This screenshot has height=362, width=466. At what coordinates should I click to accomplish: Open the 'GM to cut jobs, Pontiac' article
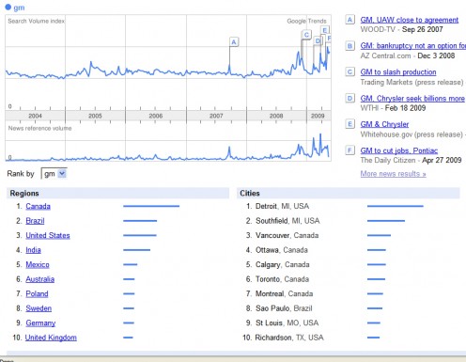click(x=398, y=150)
